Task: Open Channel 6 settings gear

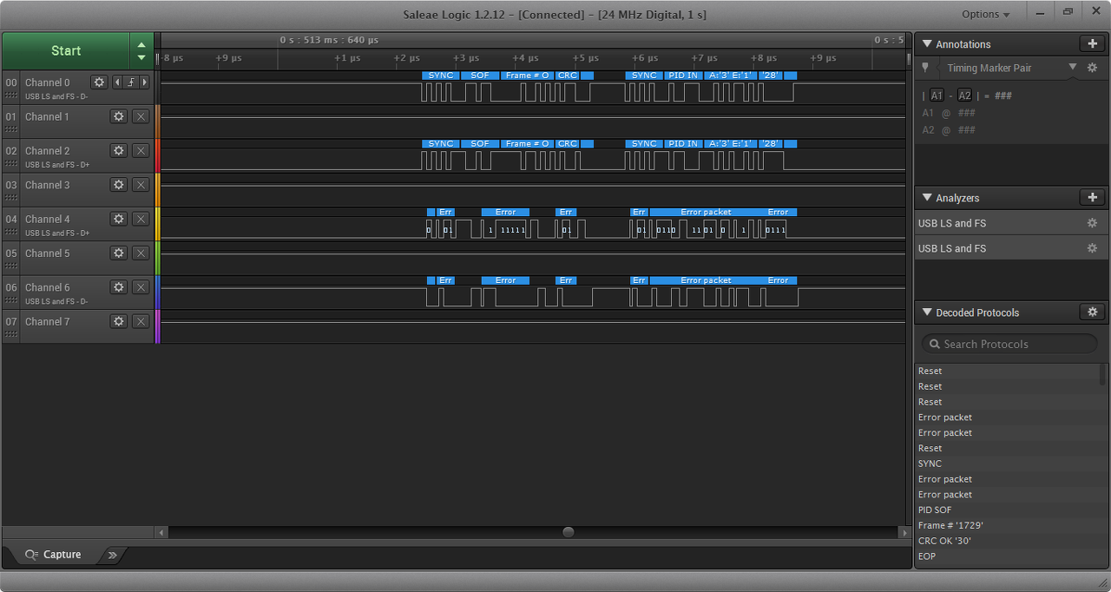Action: 119,287
